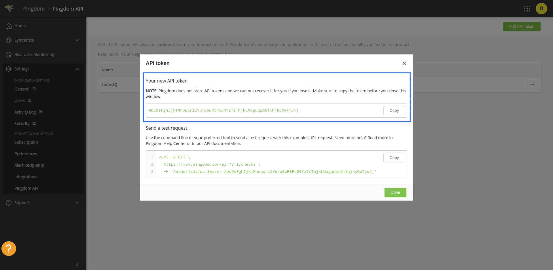Click the orange help question mark bubble
Viewport: 553px width, 270px height.
[x=9, y=248]
